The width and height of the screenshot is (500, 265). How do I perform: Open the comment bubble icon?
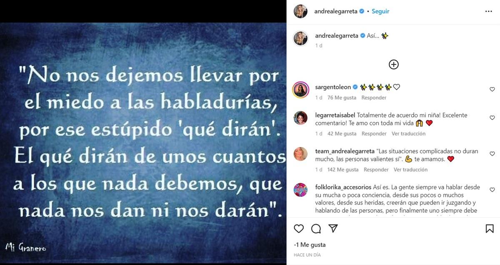[x=316, y=228]
